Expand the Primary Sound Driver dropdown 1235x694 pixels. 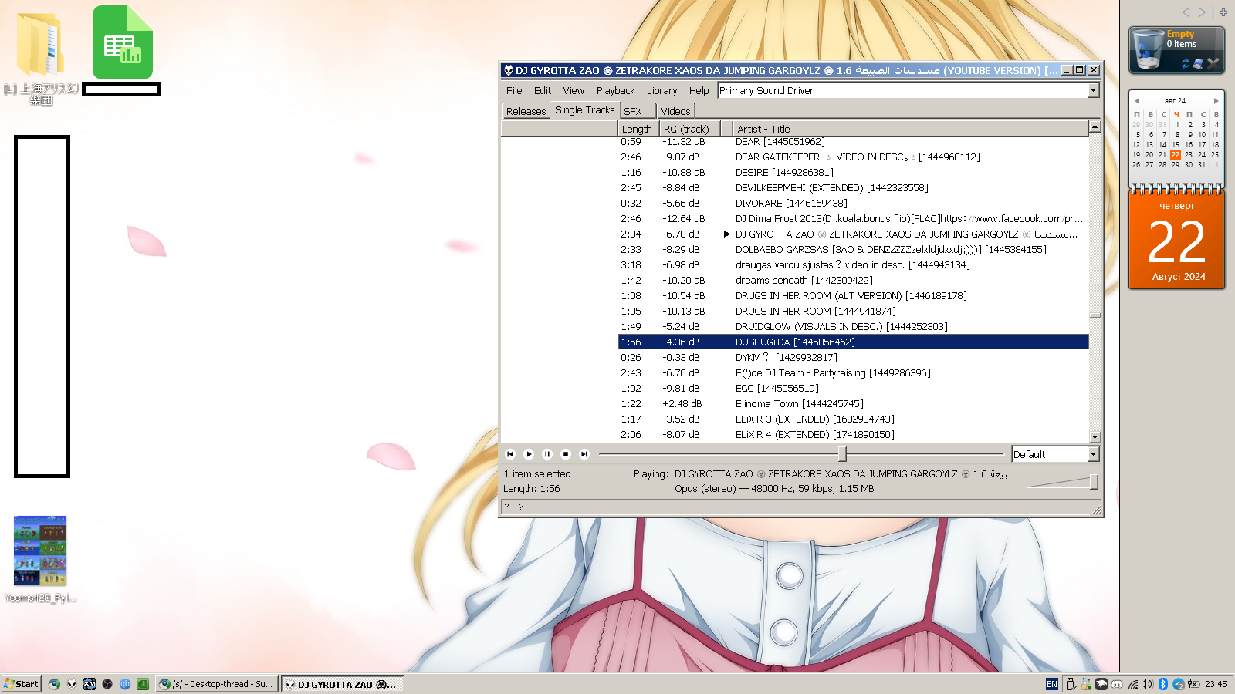1093,90
